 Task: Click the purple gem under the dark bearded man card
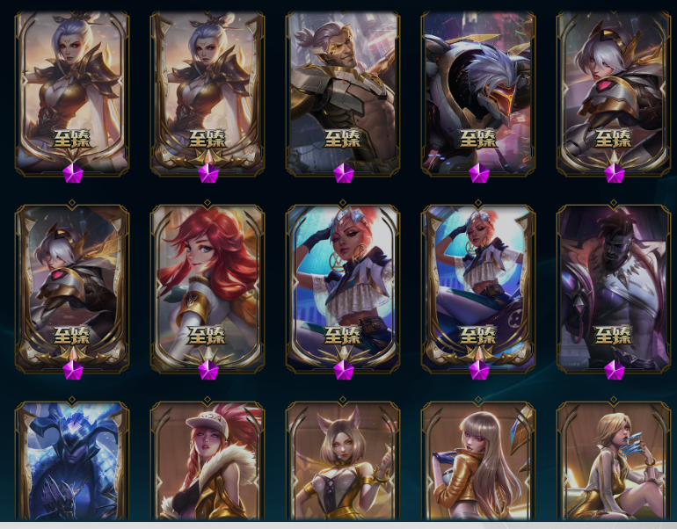coord(615,370)
